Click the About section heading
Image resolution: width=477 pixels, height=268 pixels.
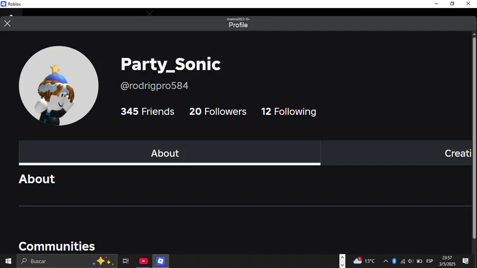[37, 179]
